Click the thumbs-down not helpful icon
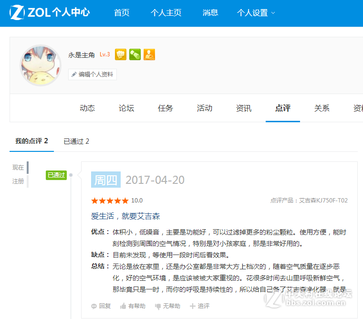This screenshot has width=363, height=319. coord(158,307)
